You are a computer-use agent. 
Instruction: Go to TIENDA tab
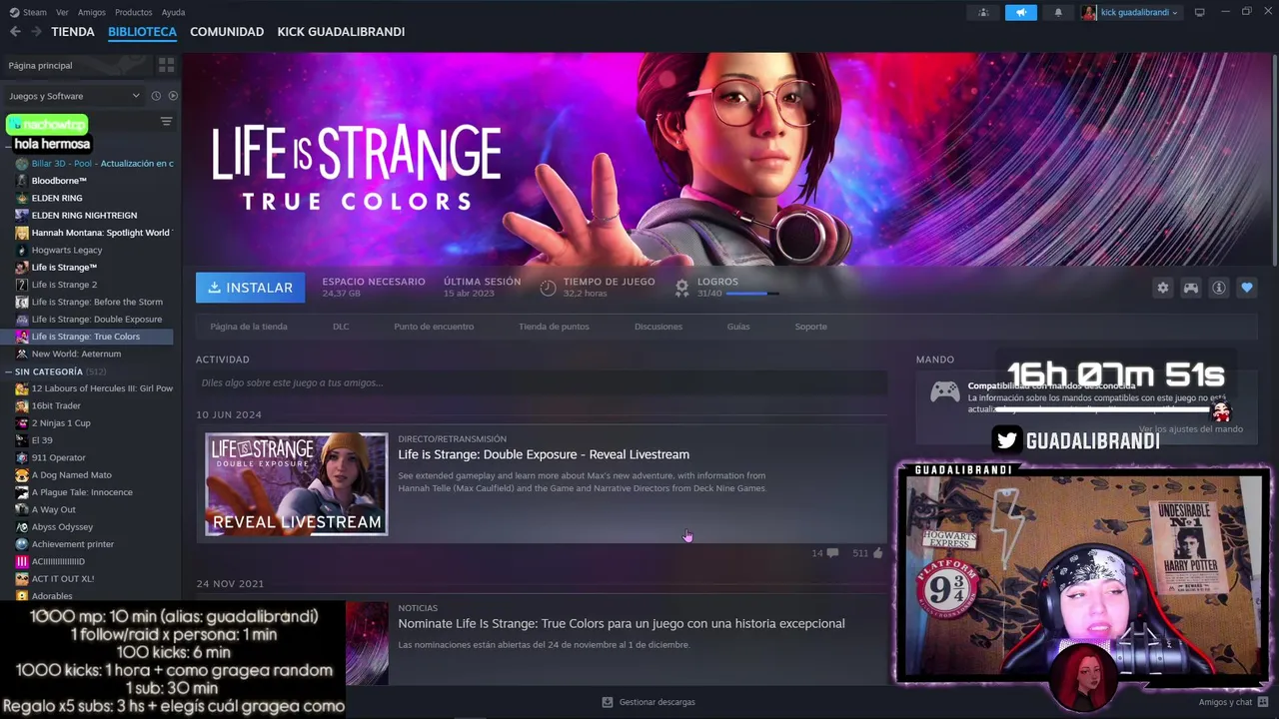[73, 32]
